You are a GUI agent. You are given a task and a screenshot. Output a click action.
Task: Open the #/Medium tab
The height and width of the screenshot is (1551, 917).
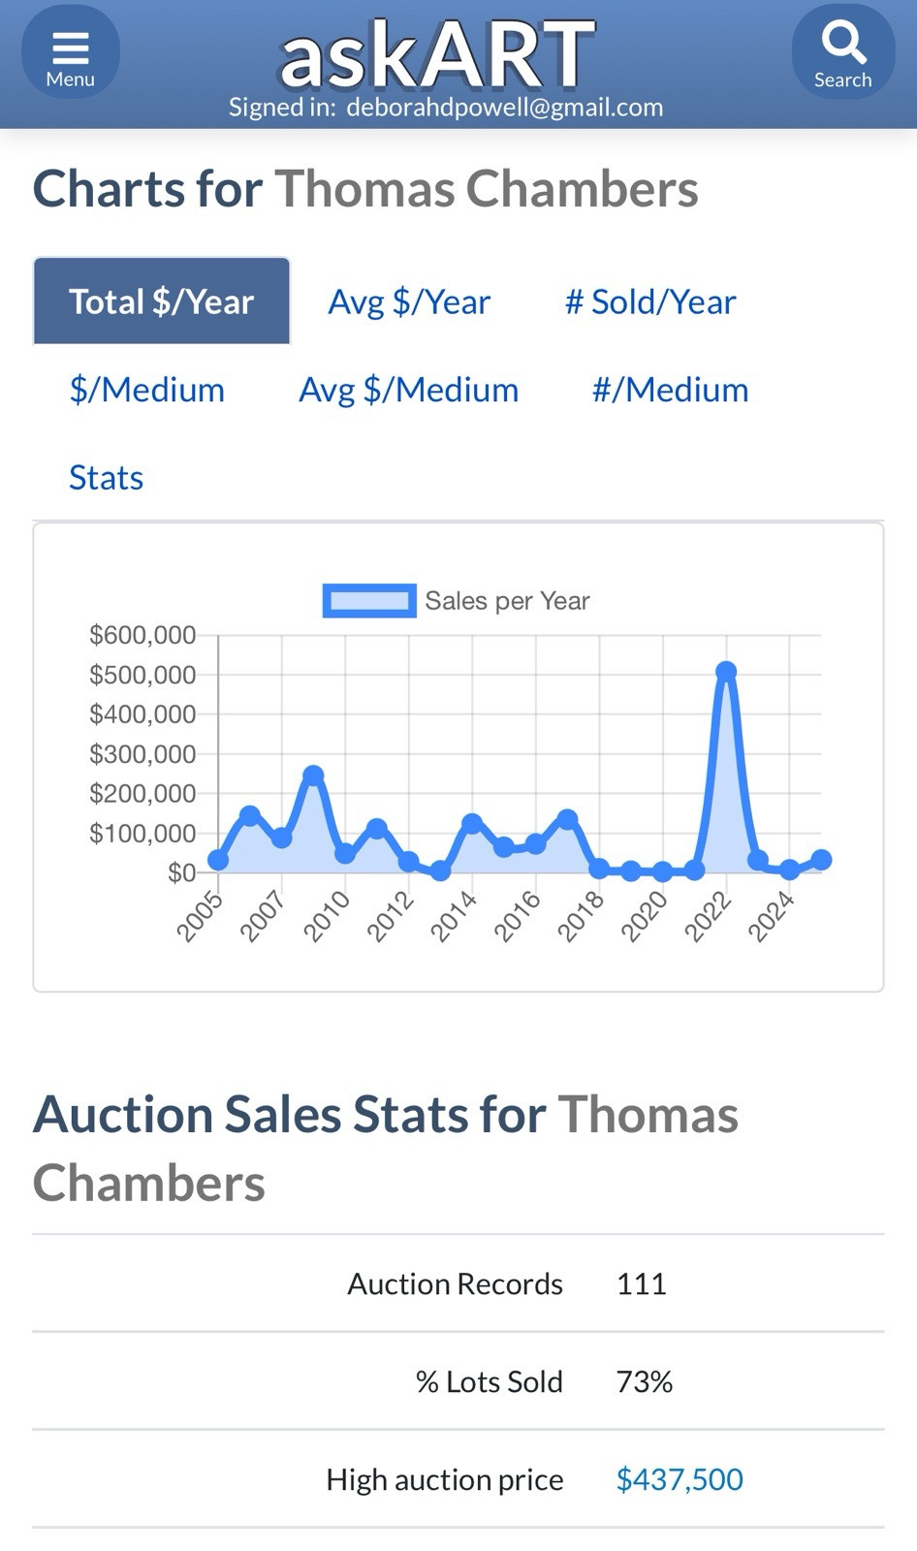[671, 390]
